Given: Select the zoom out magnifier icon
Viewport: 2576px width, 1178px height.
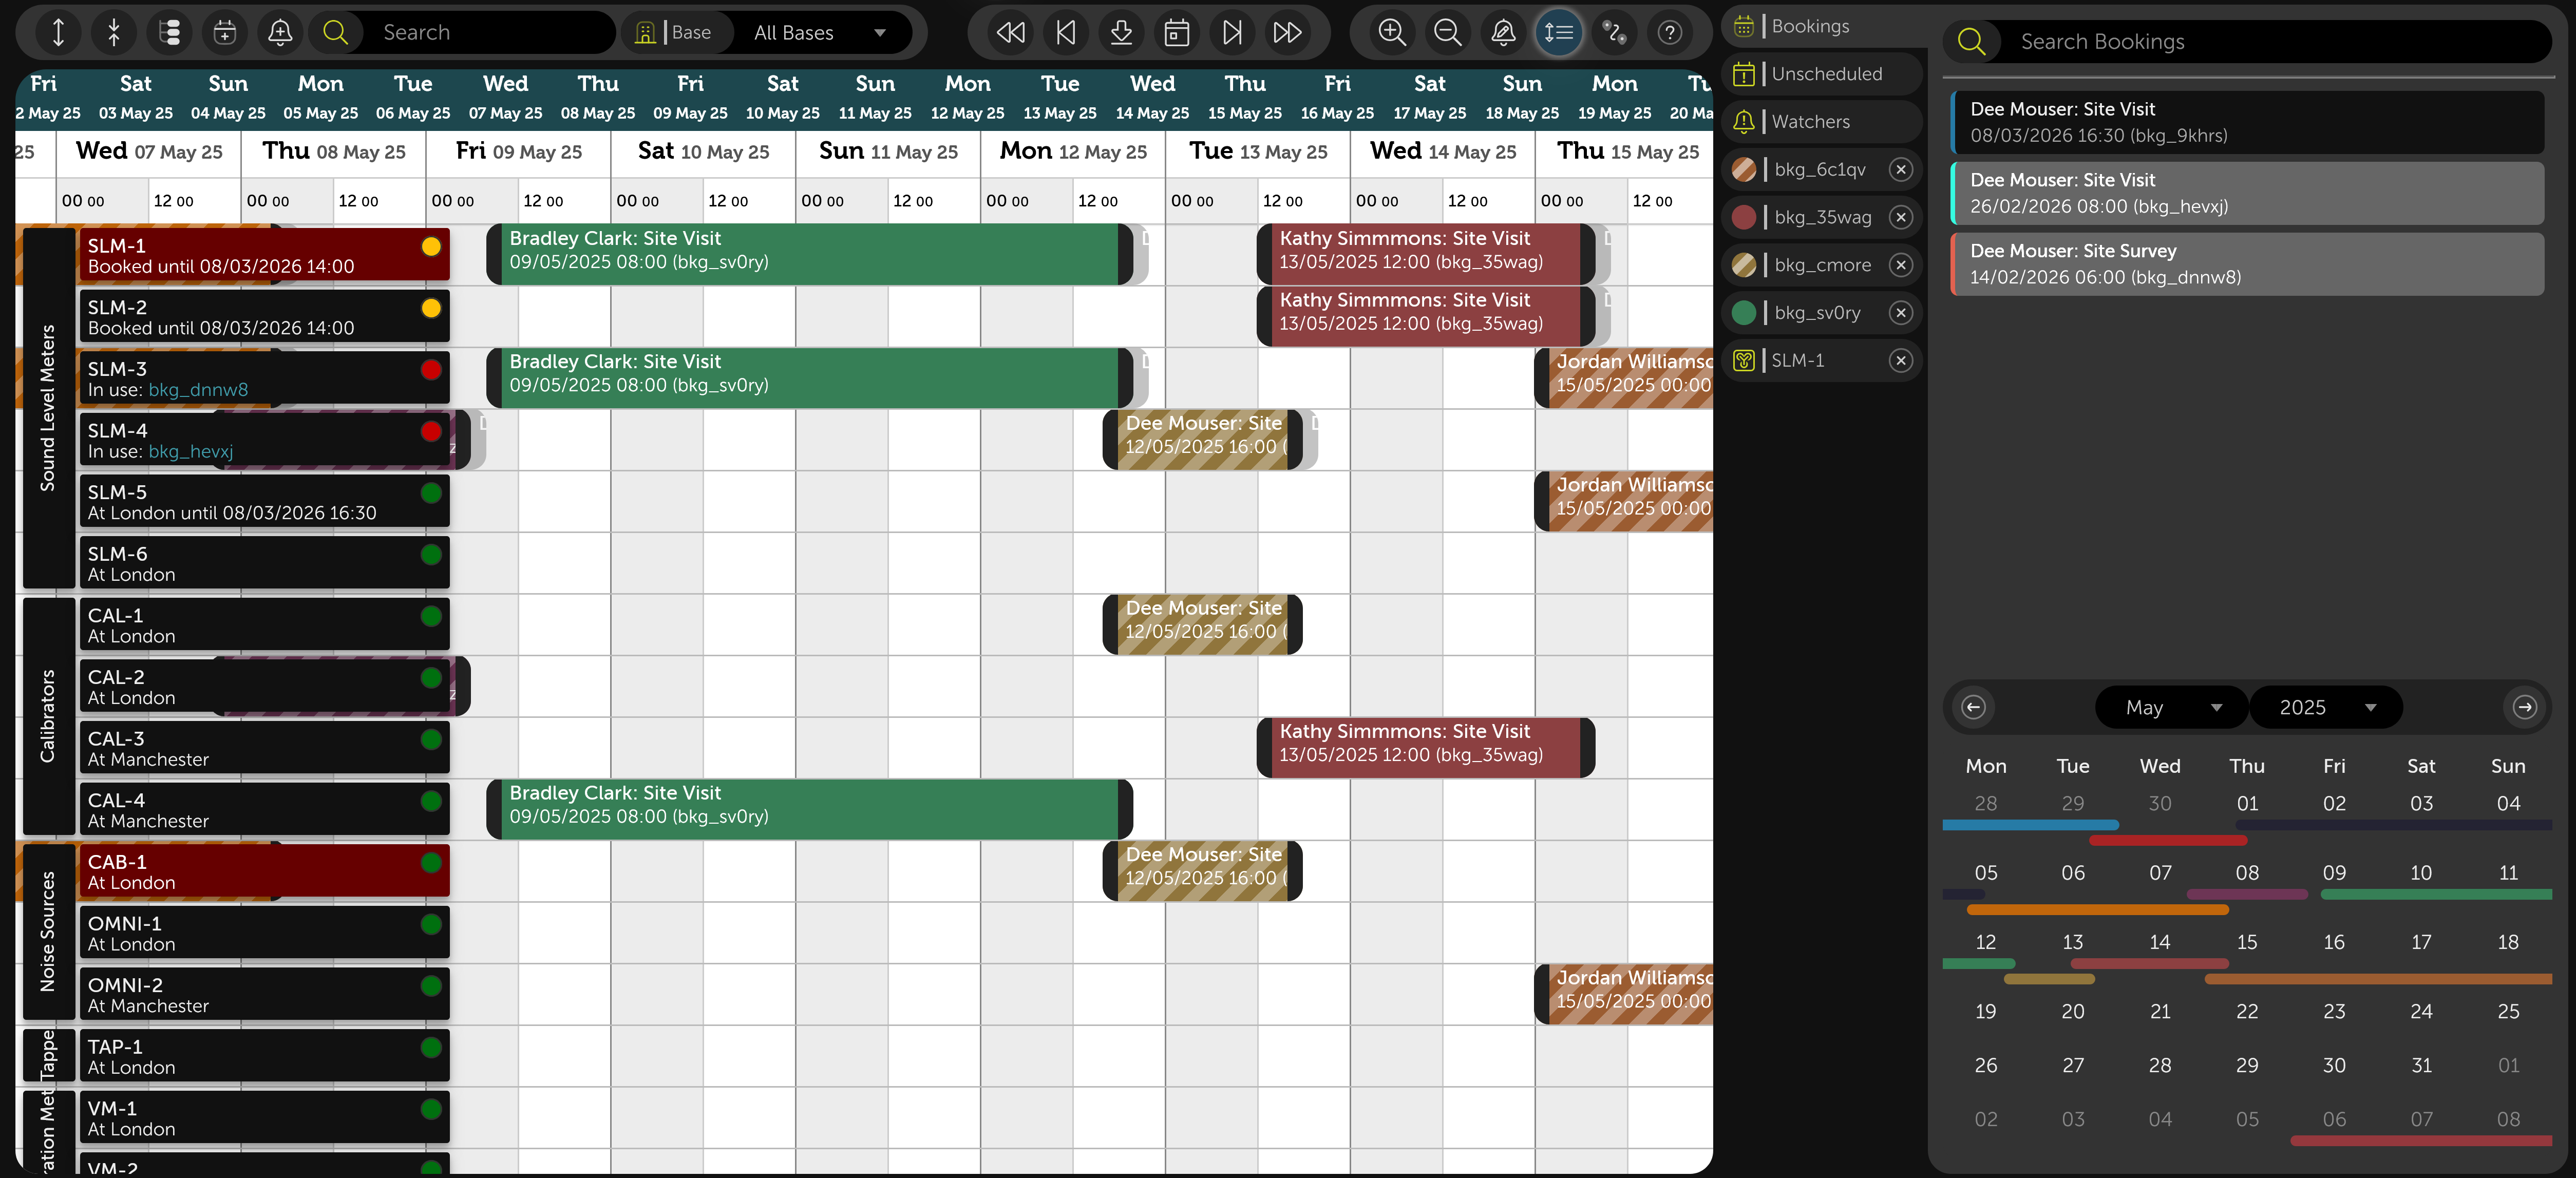Looking at the screenshot, I should coord(1447,32).
